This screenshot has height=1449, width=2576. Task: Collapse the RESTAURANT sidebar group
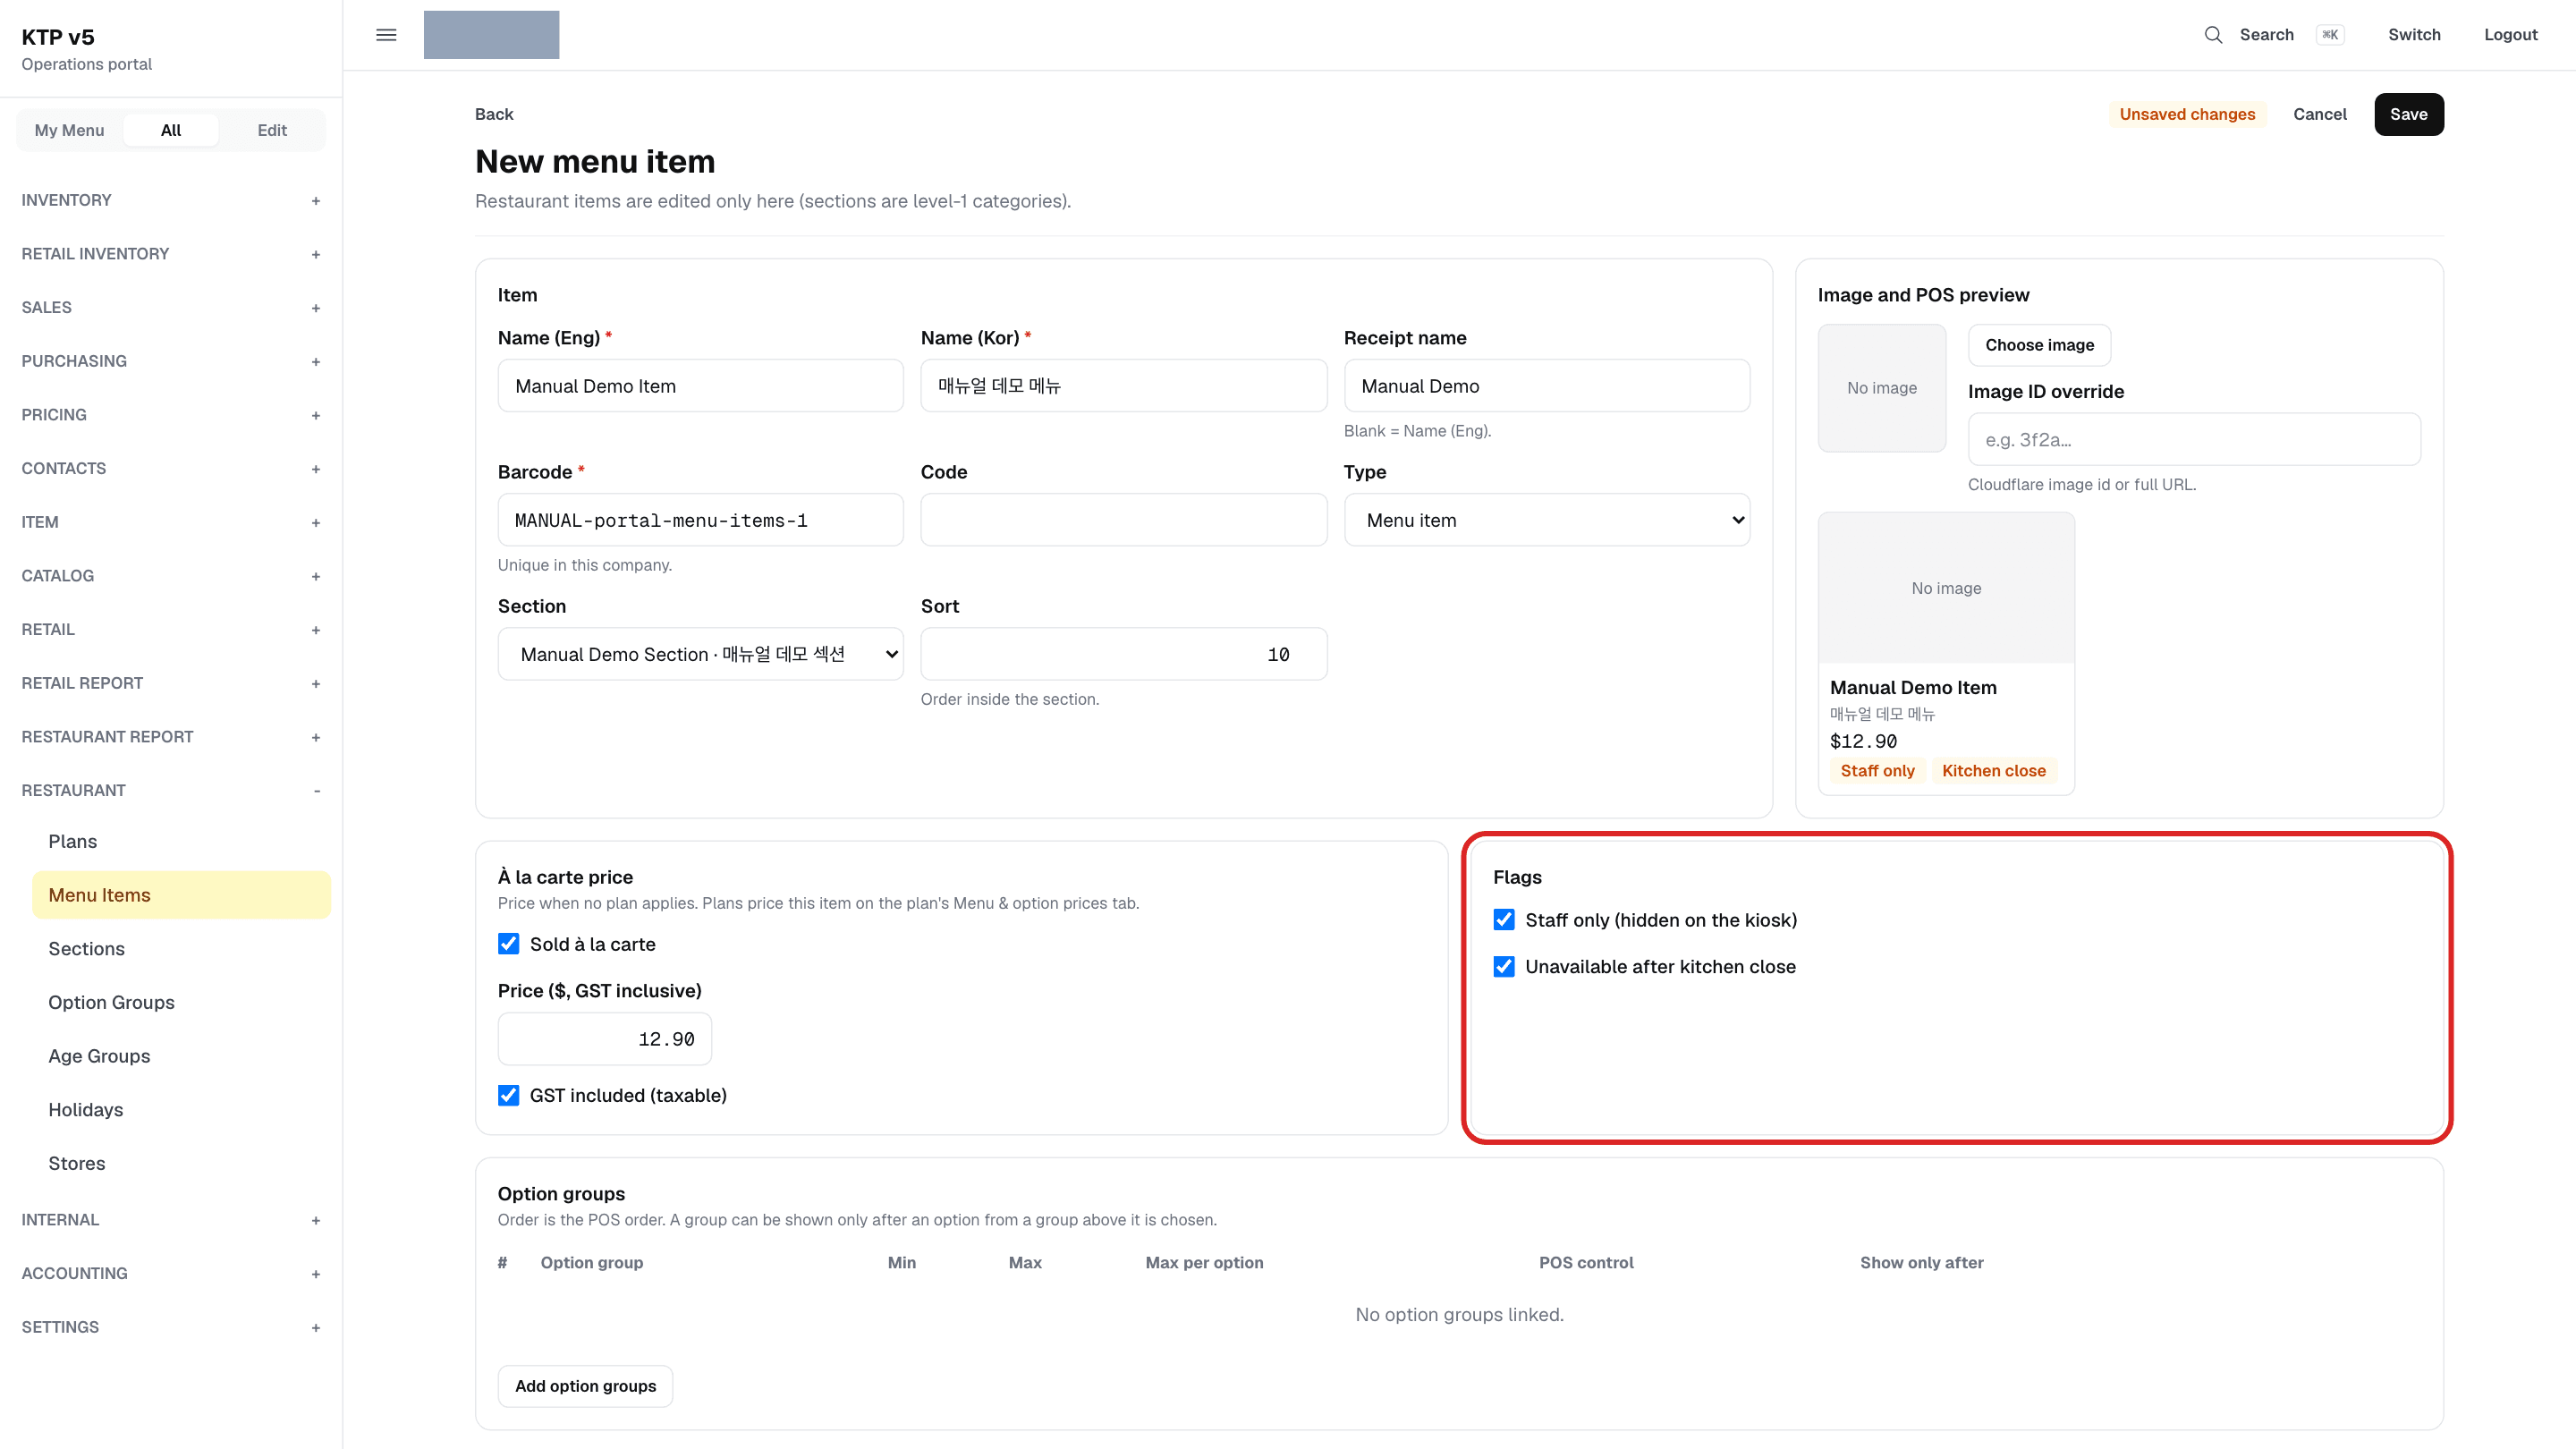click(171, 790)
